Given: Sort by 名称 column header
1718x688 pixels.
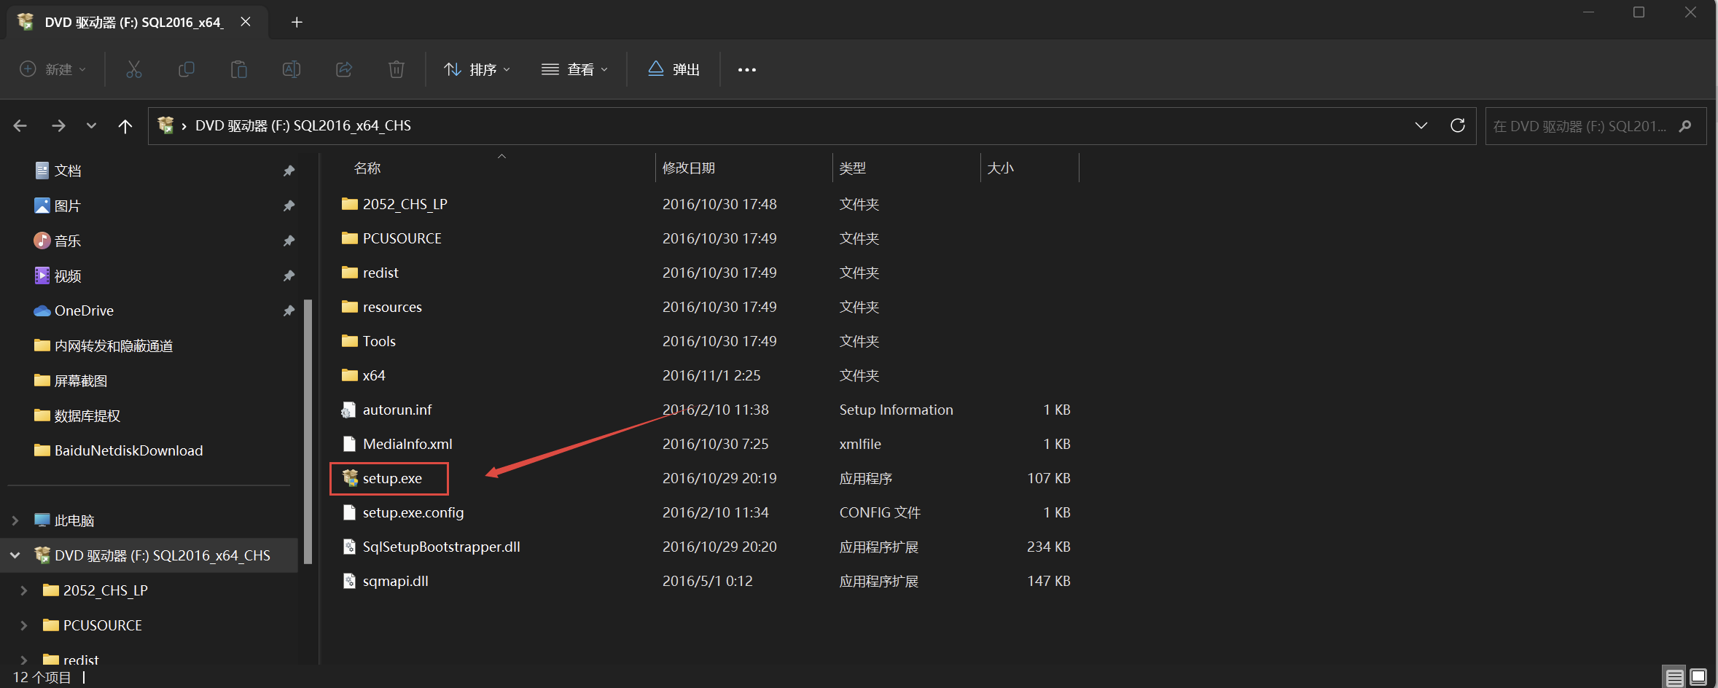Looking at the screenshot, I should coord(367,168).
